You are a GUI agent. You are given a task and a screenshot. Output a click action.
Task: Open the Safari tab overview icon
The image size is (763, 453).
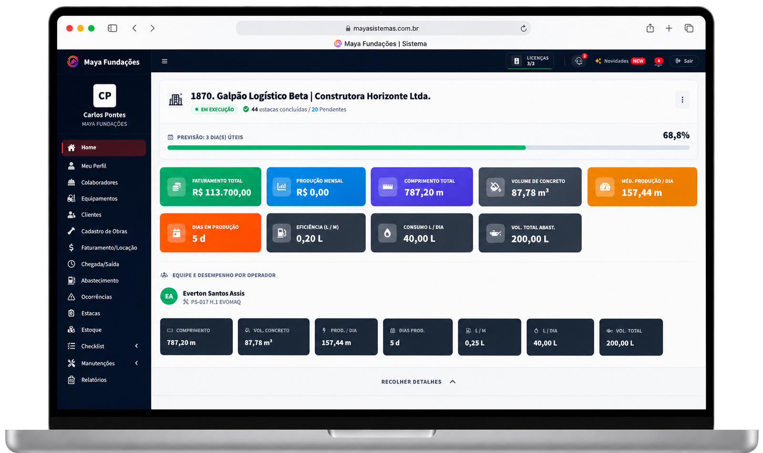tap(689, 28)
